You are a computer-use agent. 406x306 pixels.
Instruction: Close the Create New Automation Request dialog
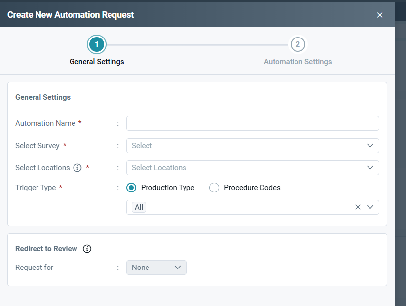click(379, 15)
